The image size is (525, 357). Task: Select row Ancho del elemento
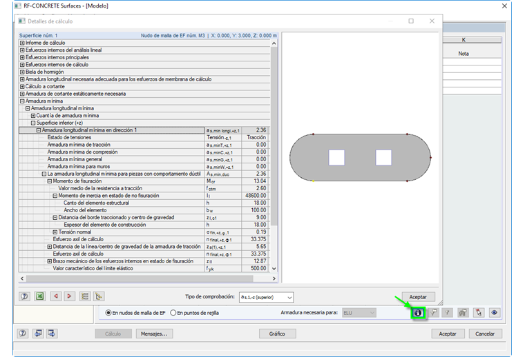(144, 210)
